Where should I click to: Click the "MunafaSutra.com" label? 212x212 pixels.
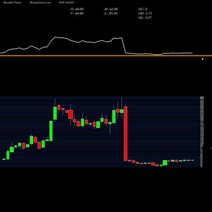[x=40, y=3]
